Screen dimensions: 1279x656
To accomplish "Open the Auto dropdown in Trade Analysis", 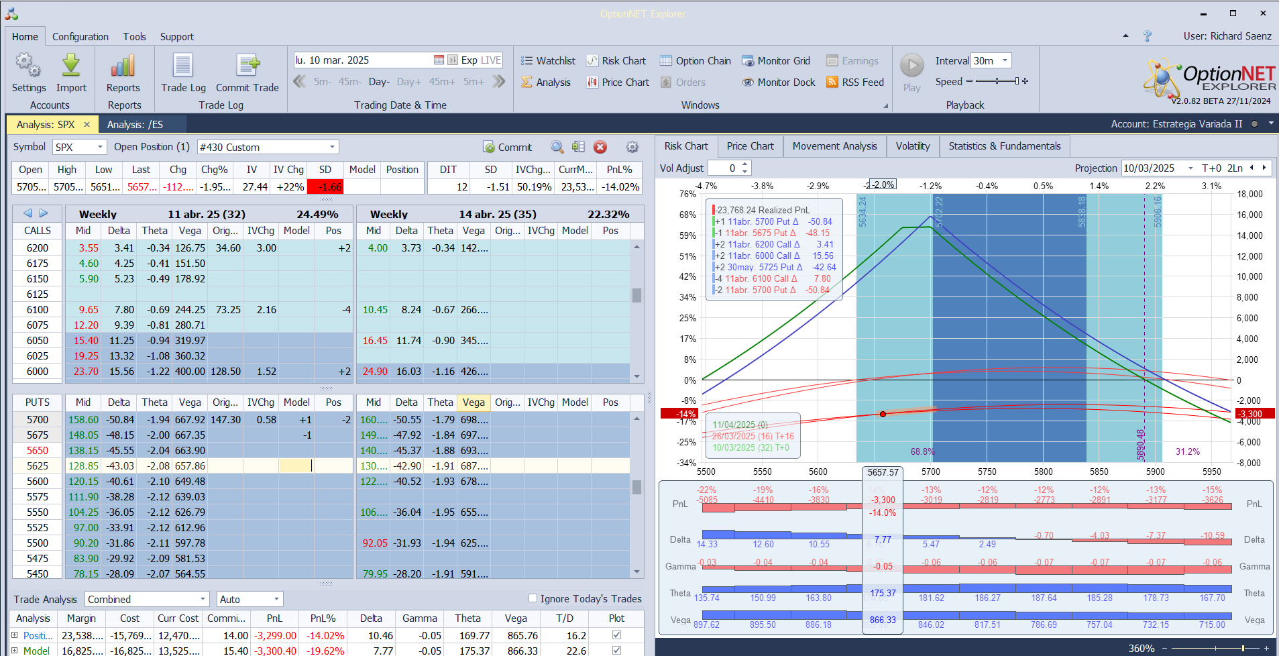I will (x=276, y=599).
